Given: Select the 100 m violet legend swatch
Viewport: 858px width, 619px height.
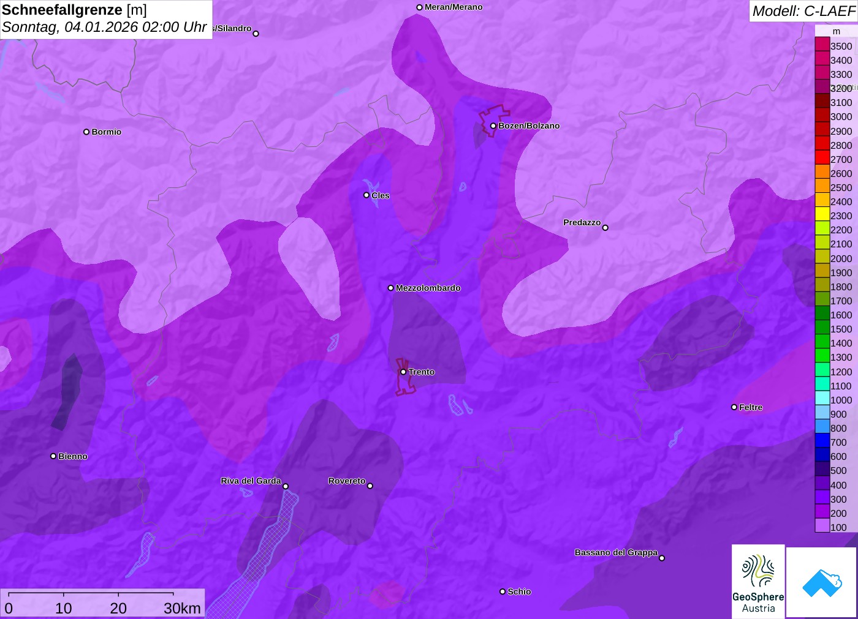Looking at the screenshot, I should click(822, 525).
